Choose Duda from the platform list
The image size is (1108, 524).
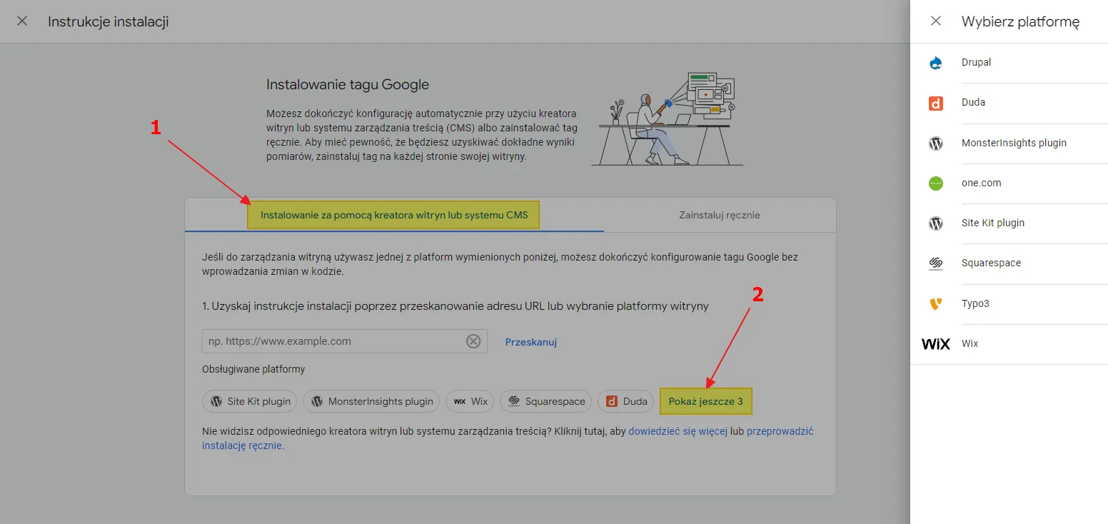pyautogui.click(x=1009, y=103)
